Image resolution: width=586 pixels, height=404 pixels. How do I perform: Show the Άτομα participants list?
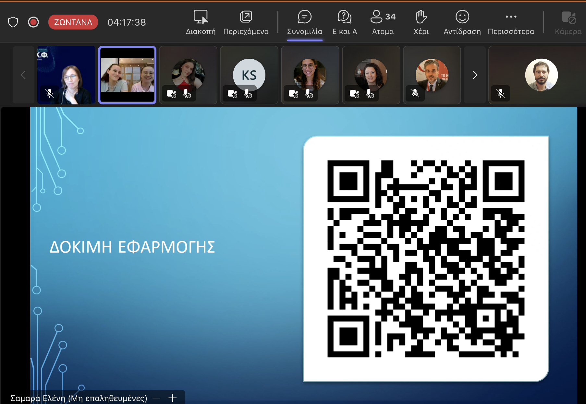[x=383, y=22]
